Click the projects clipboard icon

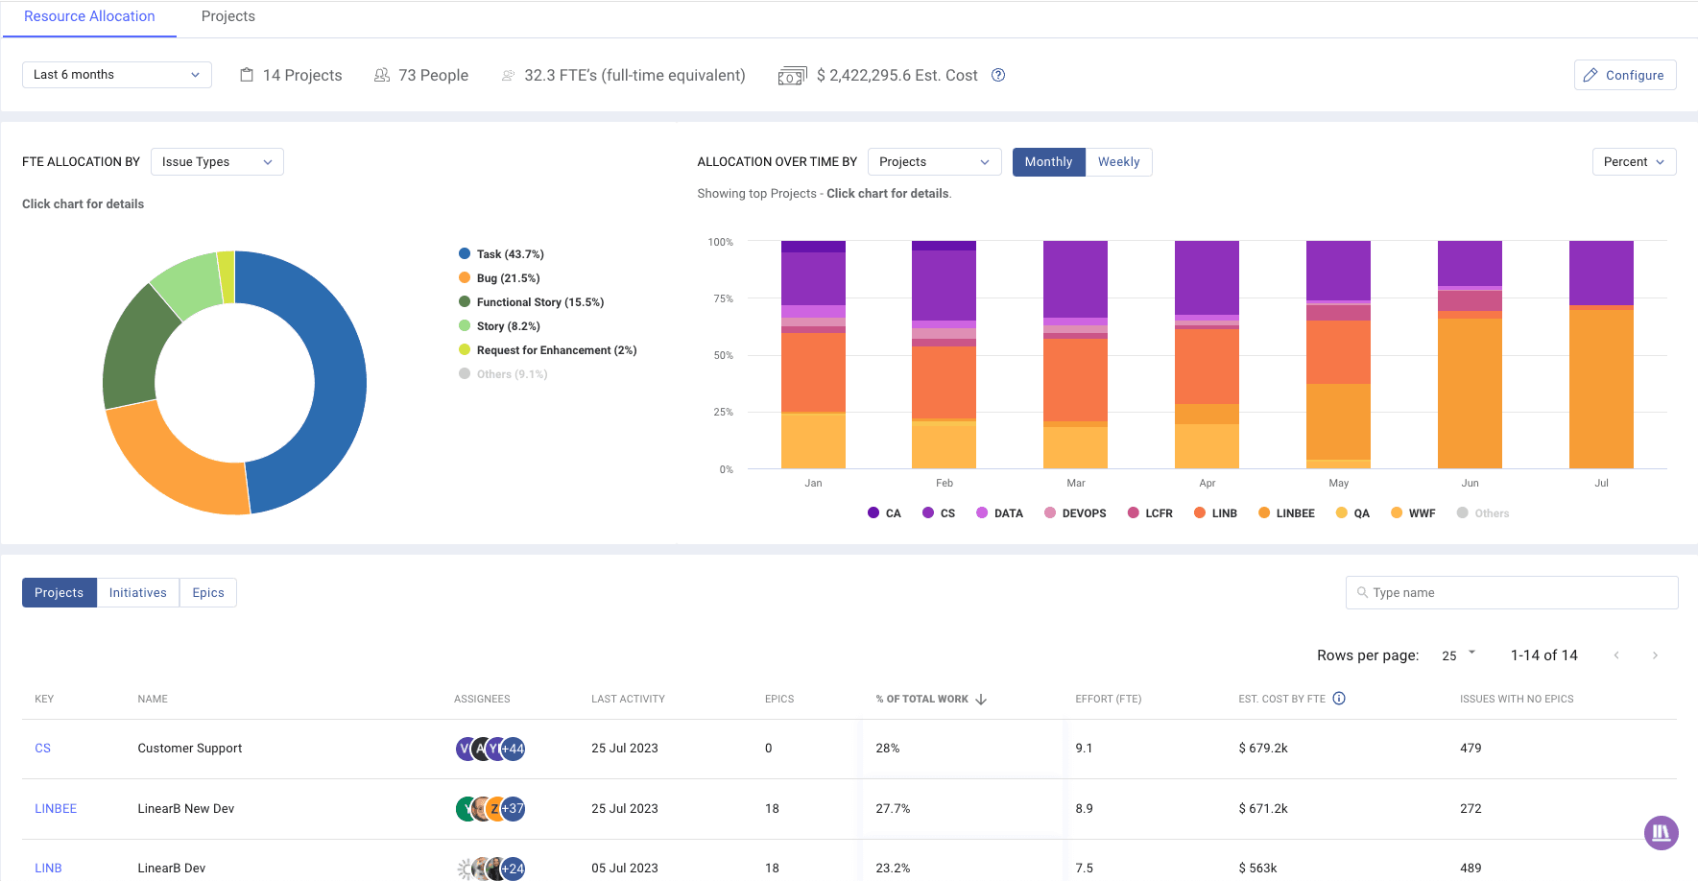[x=247, y=75]
